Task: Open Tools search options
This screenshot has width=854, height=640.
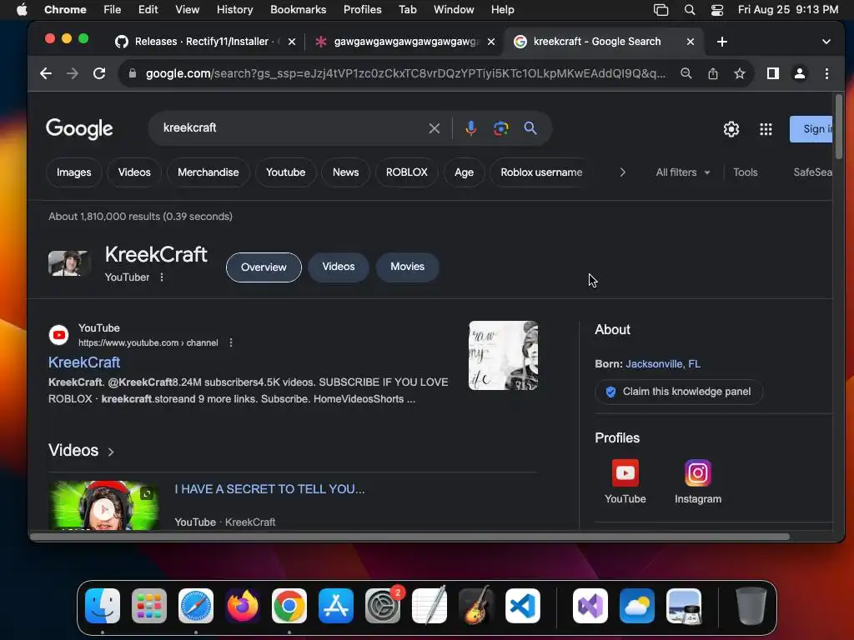Action: [745, 172]
